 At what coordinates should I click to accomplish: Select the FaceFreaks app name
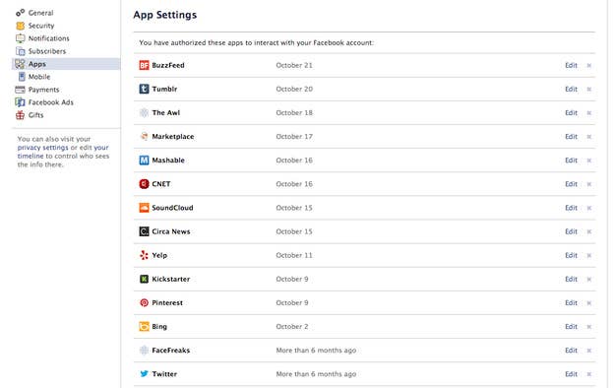pyautogui.click(x=170, y=351)
